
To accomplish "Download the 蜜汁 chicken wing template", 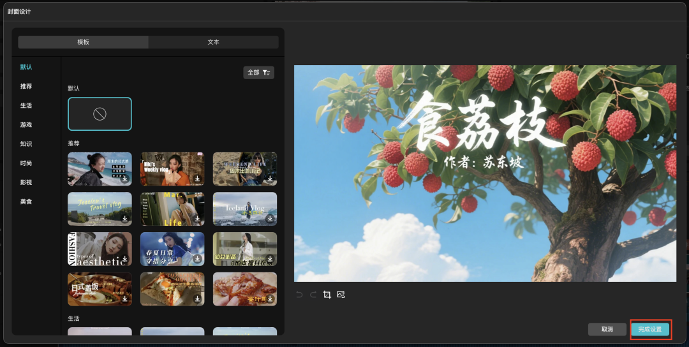I will [x=270, y=299].
